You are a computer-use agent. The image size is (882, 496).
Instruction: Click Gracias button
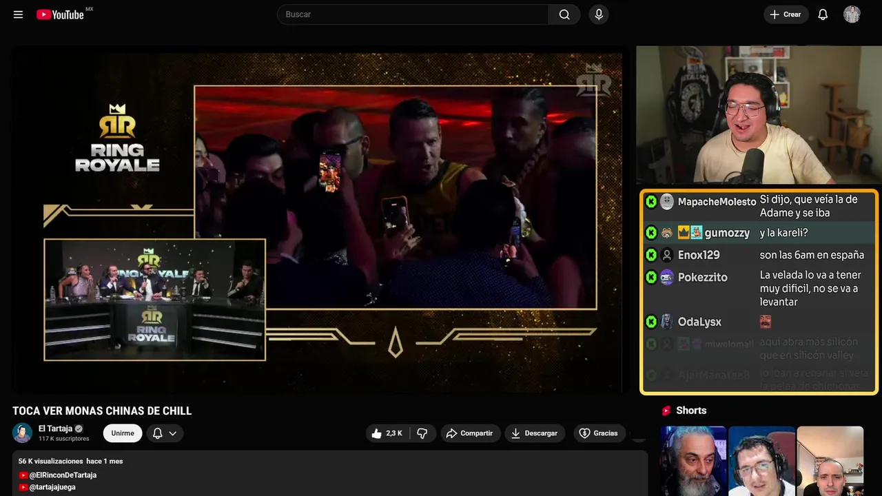[x=598, y=433]
